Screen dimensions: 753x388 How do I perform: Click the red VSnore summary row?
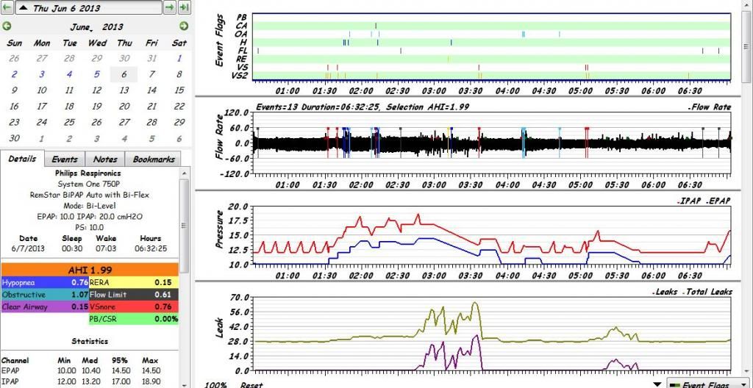click(x=133, y=307)
